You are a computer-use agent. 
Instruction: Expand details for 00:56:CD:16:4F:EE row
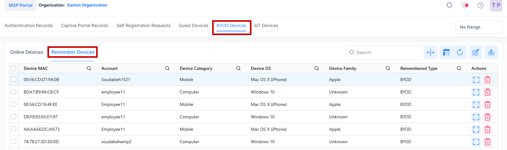click(x=476, y=105)
